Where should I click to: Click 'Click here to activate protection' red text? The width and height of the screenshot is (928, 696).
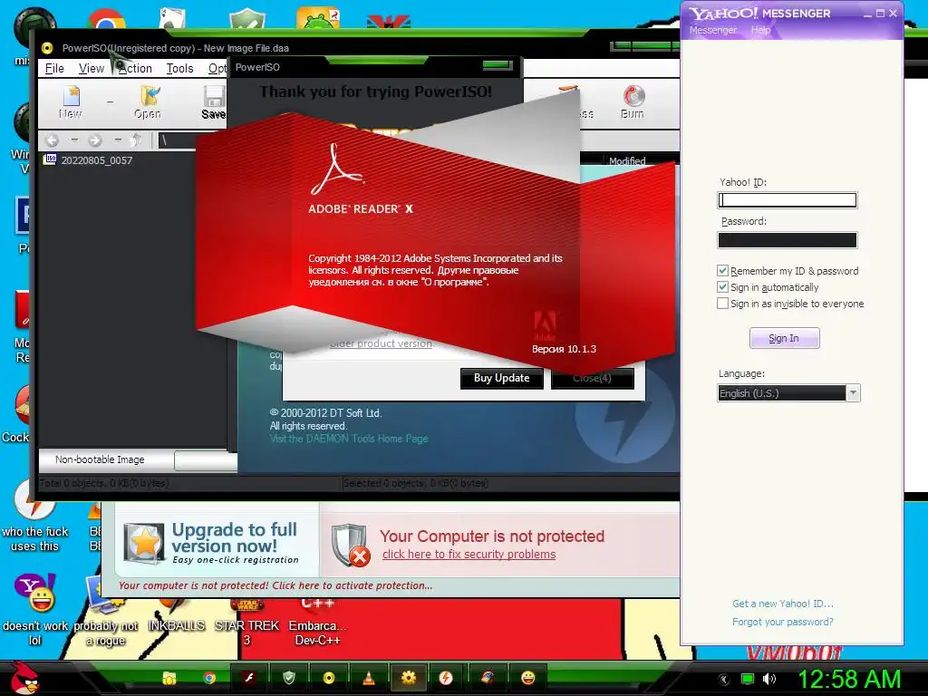pos(353,585)
